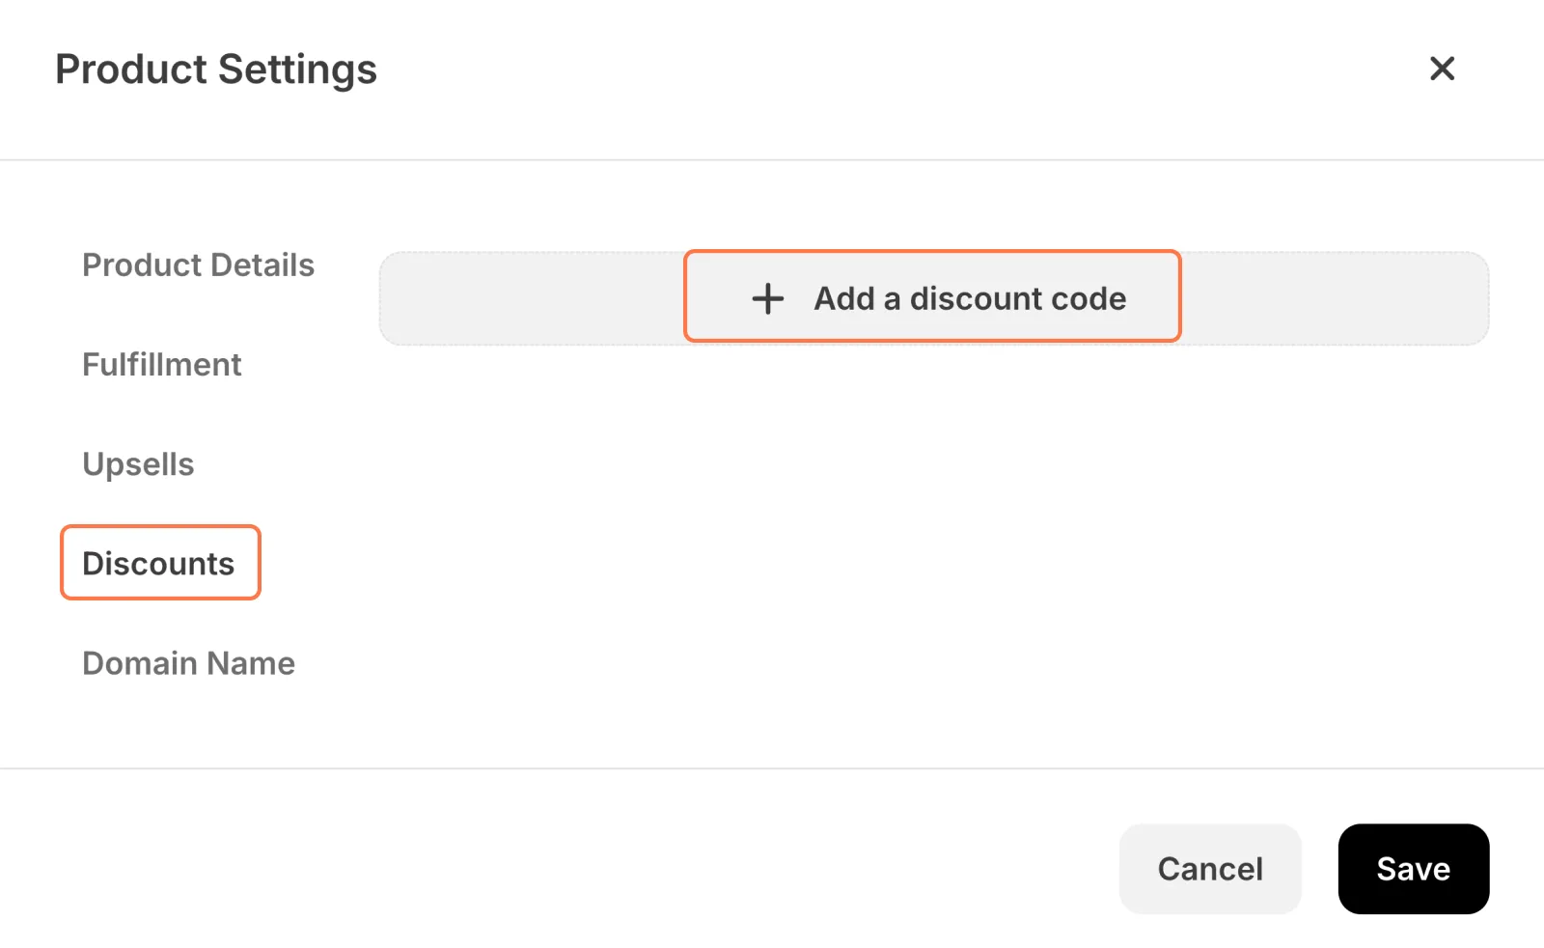The image size is (1544, 948).
Task: Dismiss dialog using the X icon
Action: pos(1442,69)
